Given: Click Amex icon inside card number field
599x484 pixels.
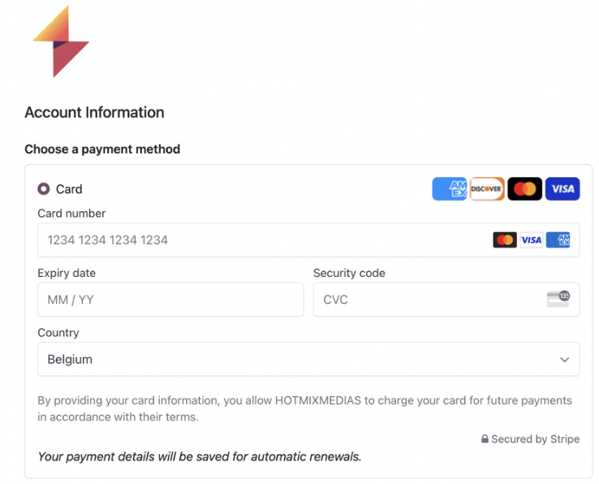Looking at the screenshot, I should [x=558, y=240].
